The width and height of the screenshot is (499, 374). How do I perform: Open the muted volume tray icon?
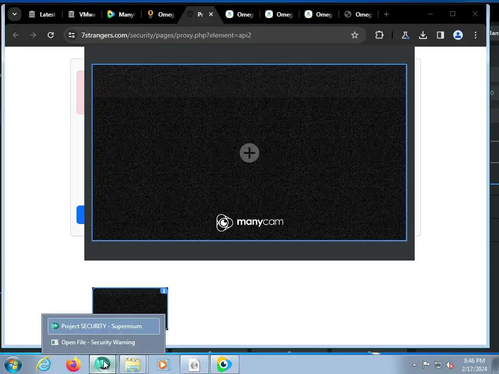(450, 365)
